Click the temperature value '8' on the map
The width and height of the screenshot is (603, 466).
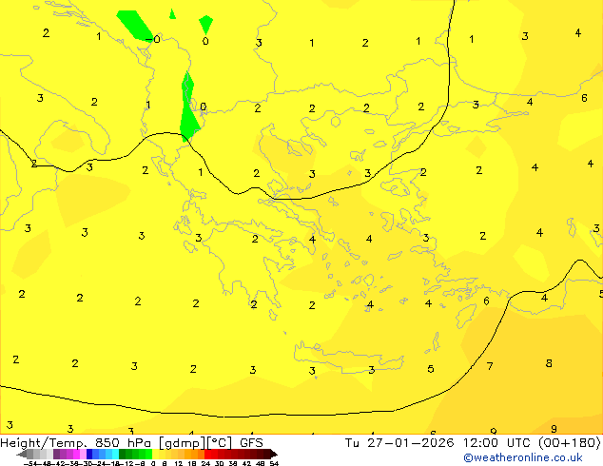click(549, 363)
